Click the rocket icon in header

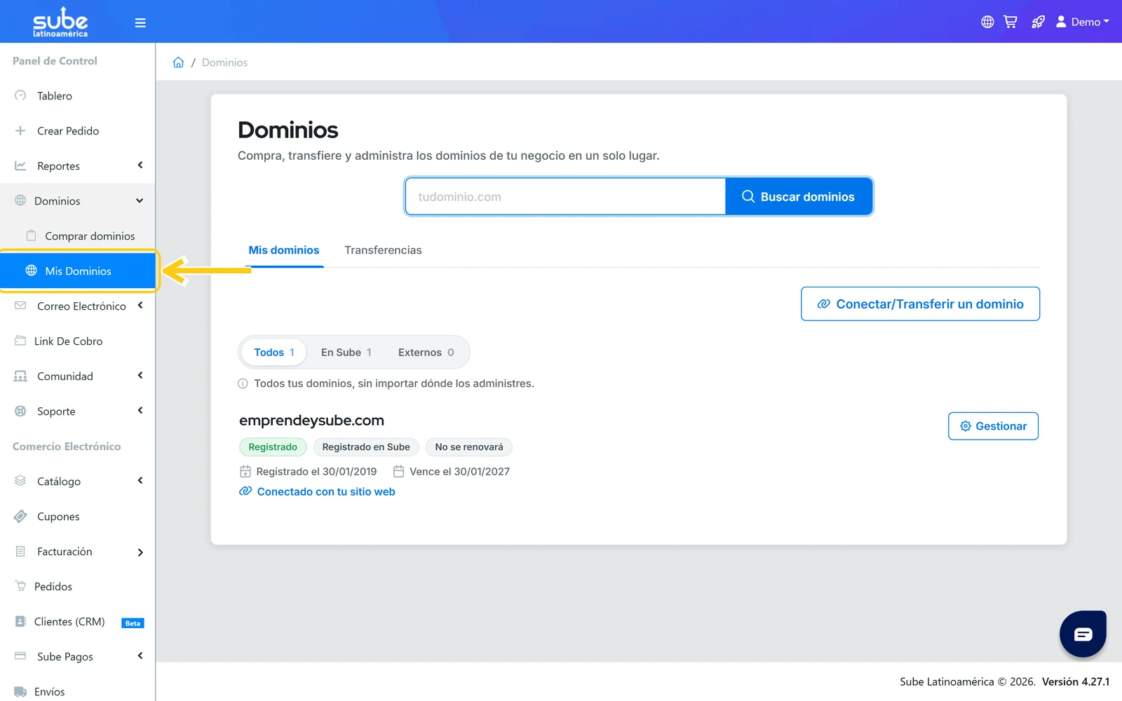click(1038, 22)
